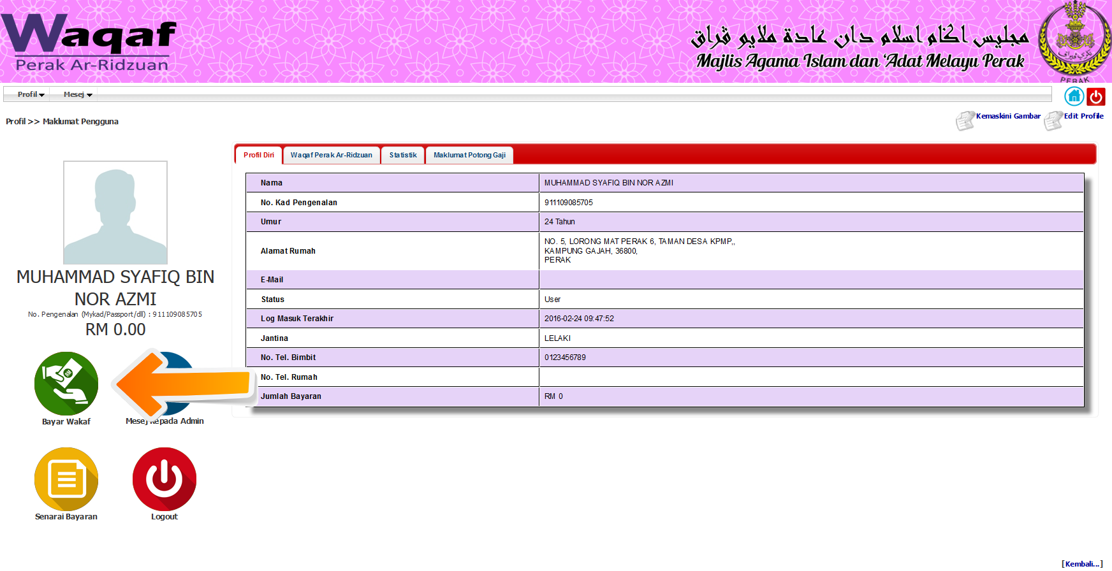Open the Bayar Wakaf green icon
Viewport: 1112px width, 571px height.
tap(66, 384)
